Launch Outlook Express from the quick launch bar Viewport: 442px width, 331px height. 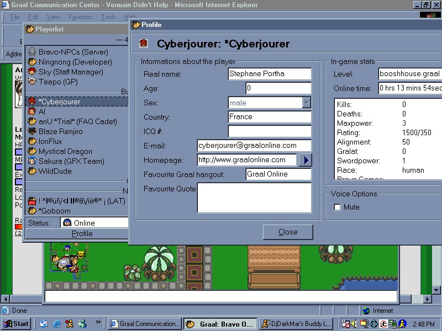click(44, 324)
